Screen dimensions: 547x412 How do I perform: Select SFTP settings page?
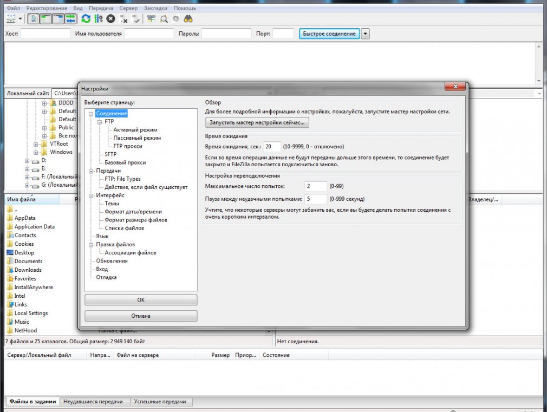tap(110, 154)
